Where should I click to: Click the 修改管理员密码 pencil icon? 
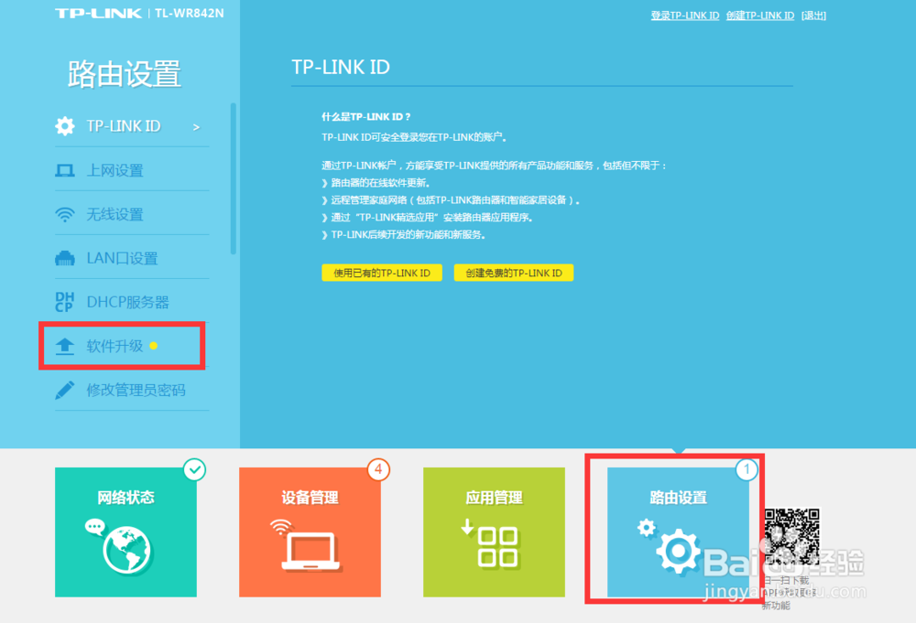65,390
